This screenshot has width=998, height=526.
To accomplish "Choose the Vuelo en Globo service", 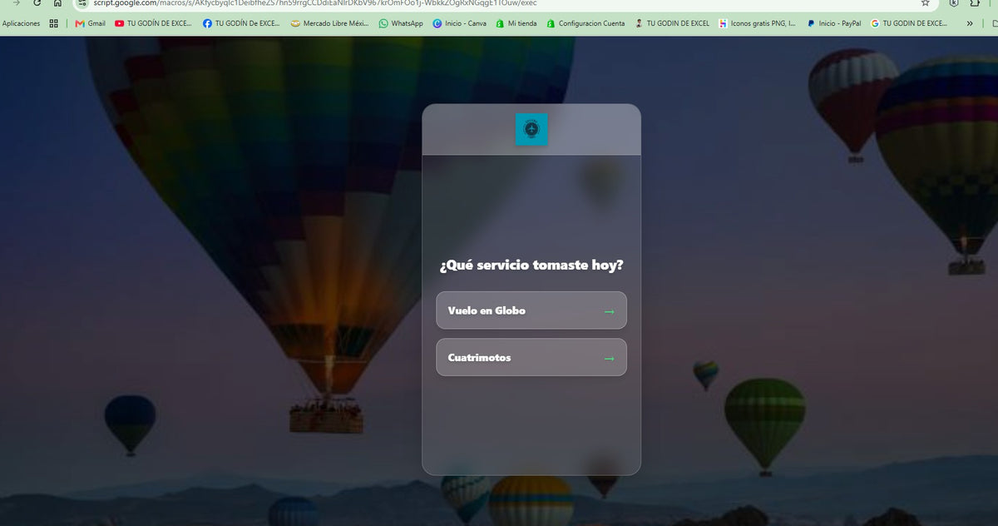I will (531, 310).
